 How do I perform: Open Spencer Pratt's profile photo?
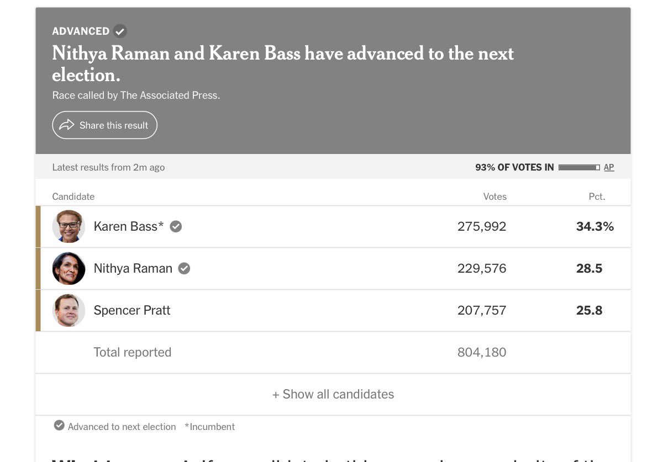point(69,310)
